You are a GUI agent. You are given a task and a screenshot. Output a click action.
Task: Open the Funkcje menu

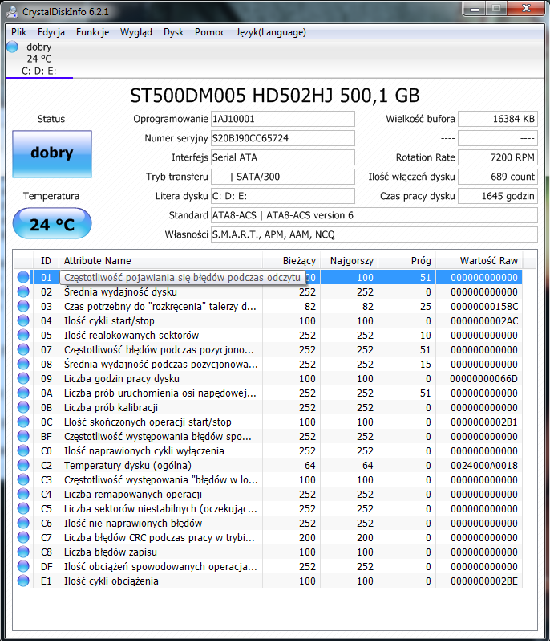click(x=92, y=32)
